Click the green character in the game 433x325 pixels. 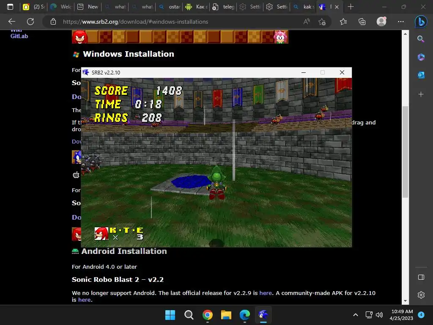(x=217, y=183)
